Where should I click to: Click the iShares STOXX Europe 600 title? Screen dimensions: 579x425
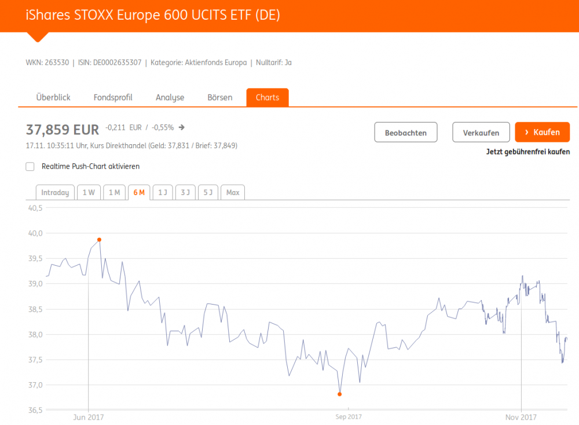point(153,15)
